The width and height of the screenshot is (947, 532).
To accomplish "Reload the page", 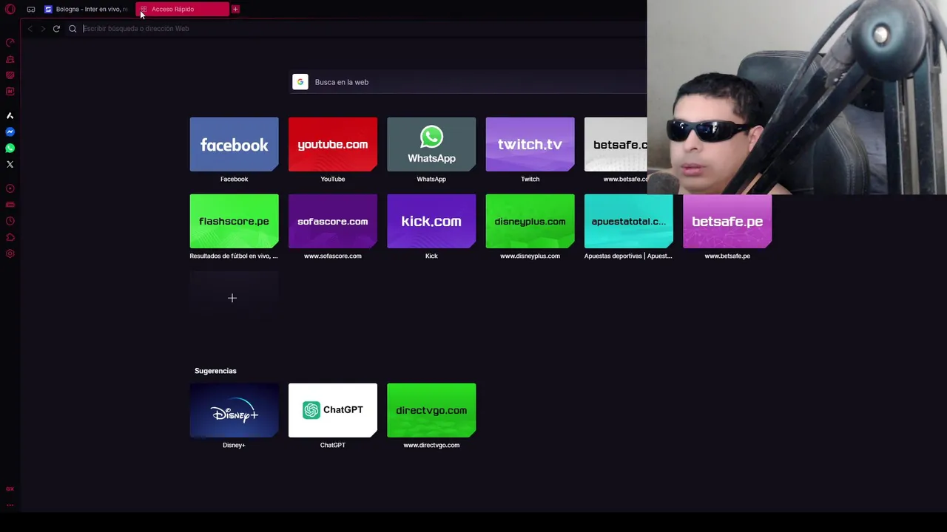I will 56,29.
